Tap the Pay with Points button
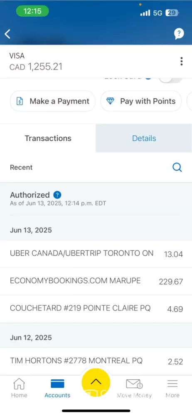Viewport: 192px width, 416px height. tap(141, 101)
